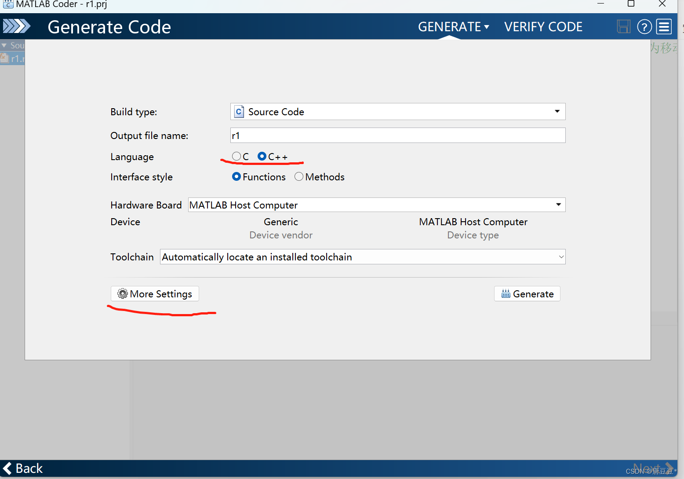Image resolution: width=684 pixels, height=479 pixels.
Task: Select the C language option
Action: point(236,156)
